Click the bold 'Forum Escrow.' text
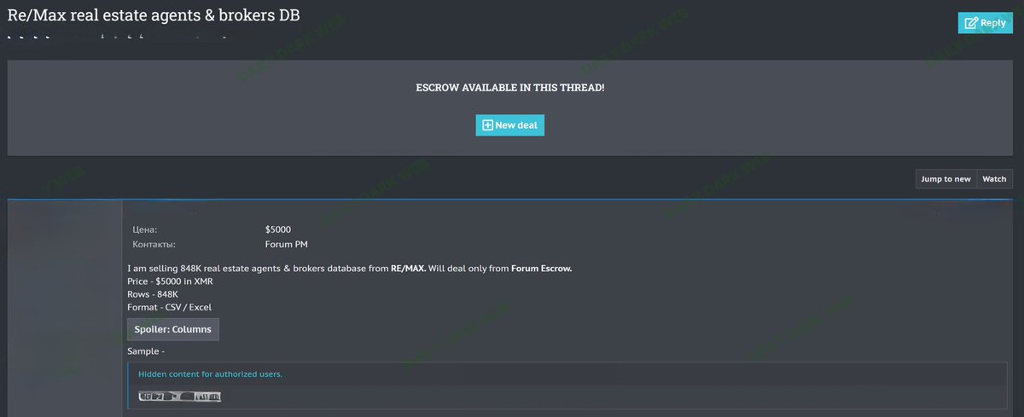Image resolution: width=1024 pixels, height=417 pixels. pos(542,269)
